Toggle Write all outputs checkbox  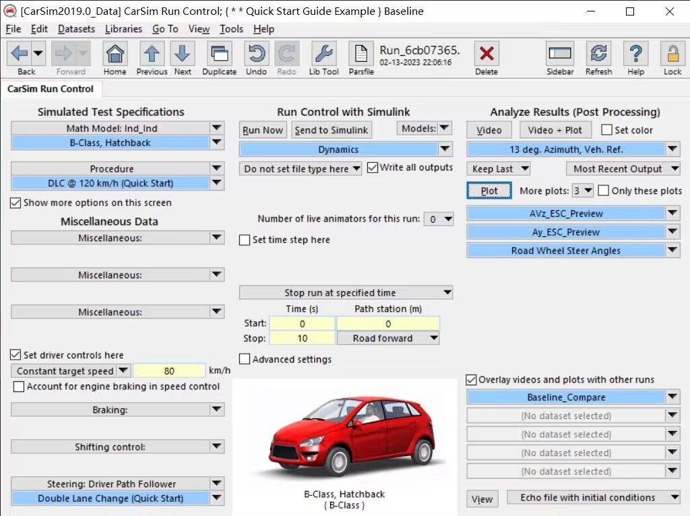[373, 168]
